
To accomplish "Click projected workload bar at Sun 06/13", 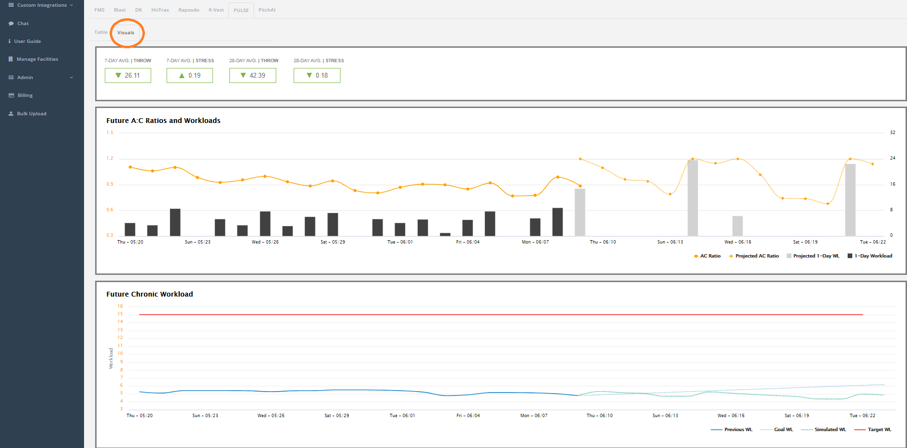I will click(x=693, y=198).
